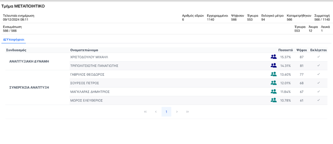Viewport: 333px width, 144px height.
Task: Select the ΑΝΑΠΤΥΞΙΑΚΗ ΔΥΝΑΜΗ coalition cell
Action: click(29, 61)
